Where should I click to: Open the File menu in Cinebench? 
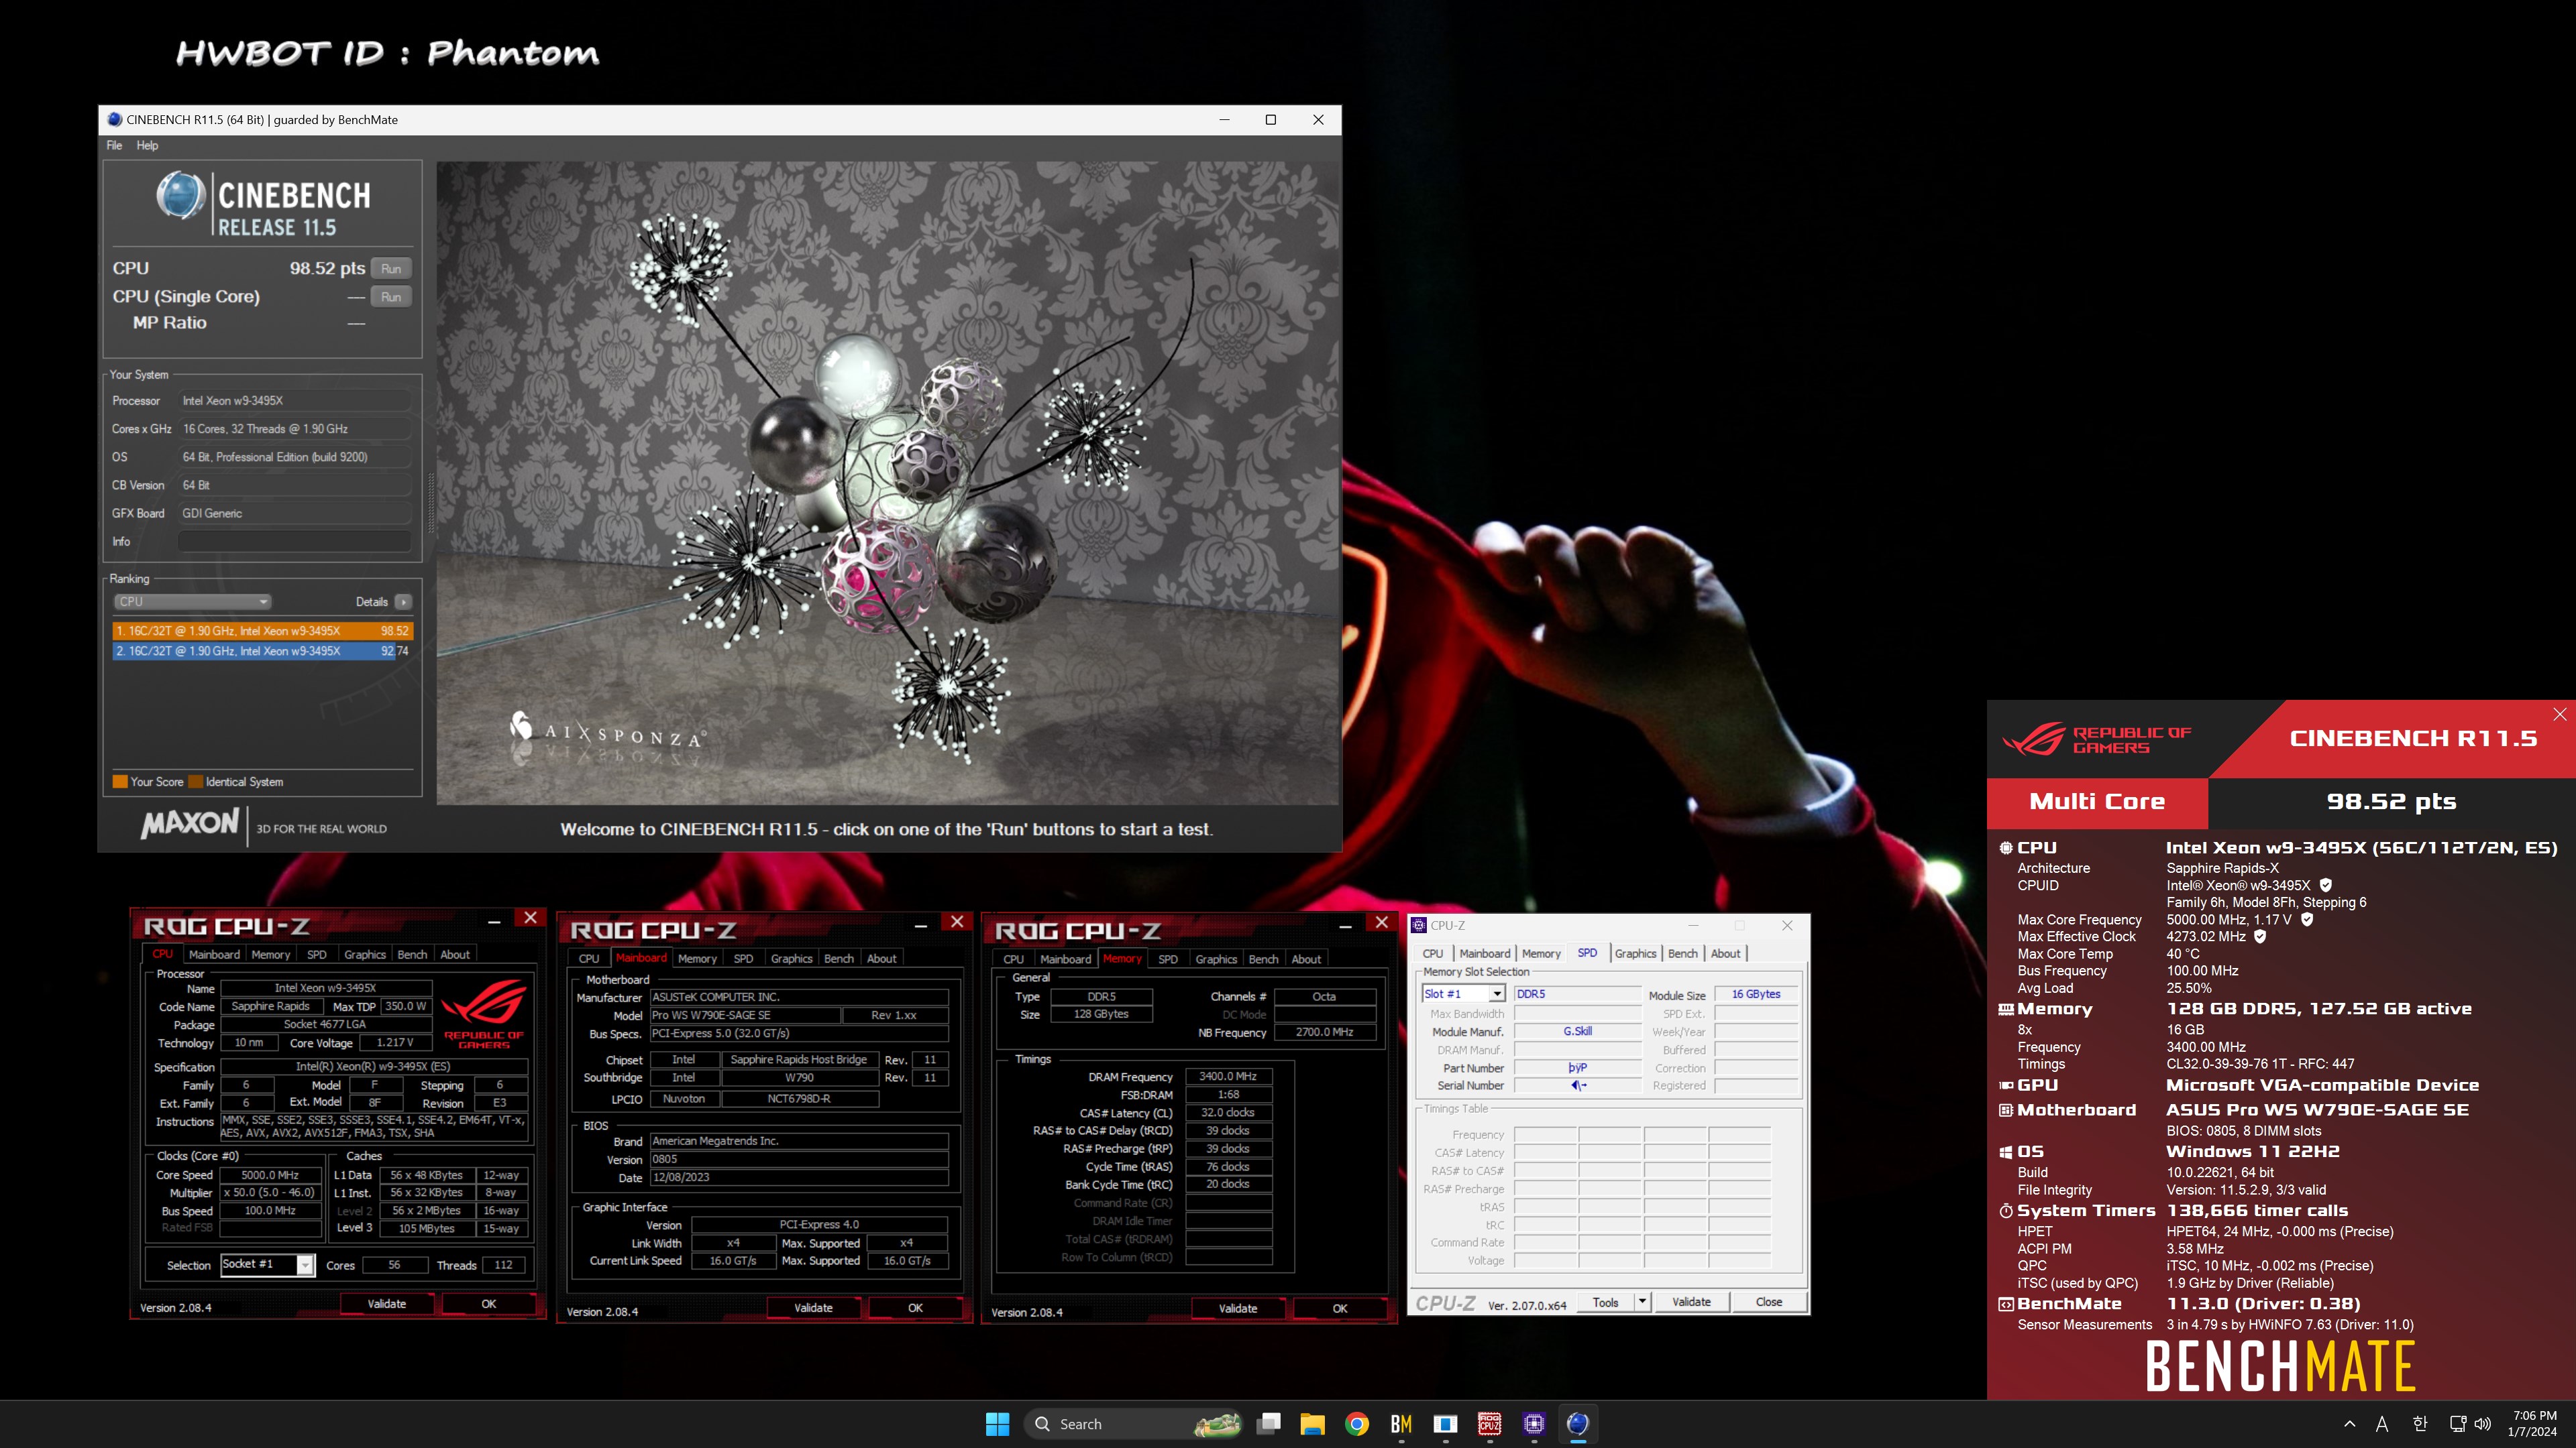click(114, 146)
